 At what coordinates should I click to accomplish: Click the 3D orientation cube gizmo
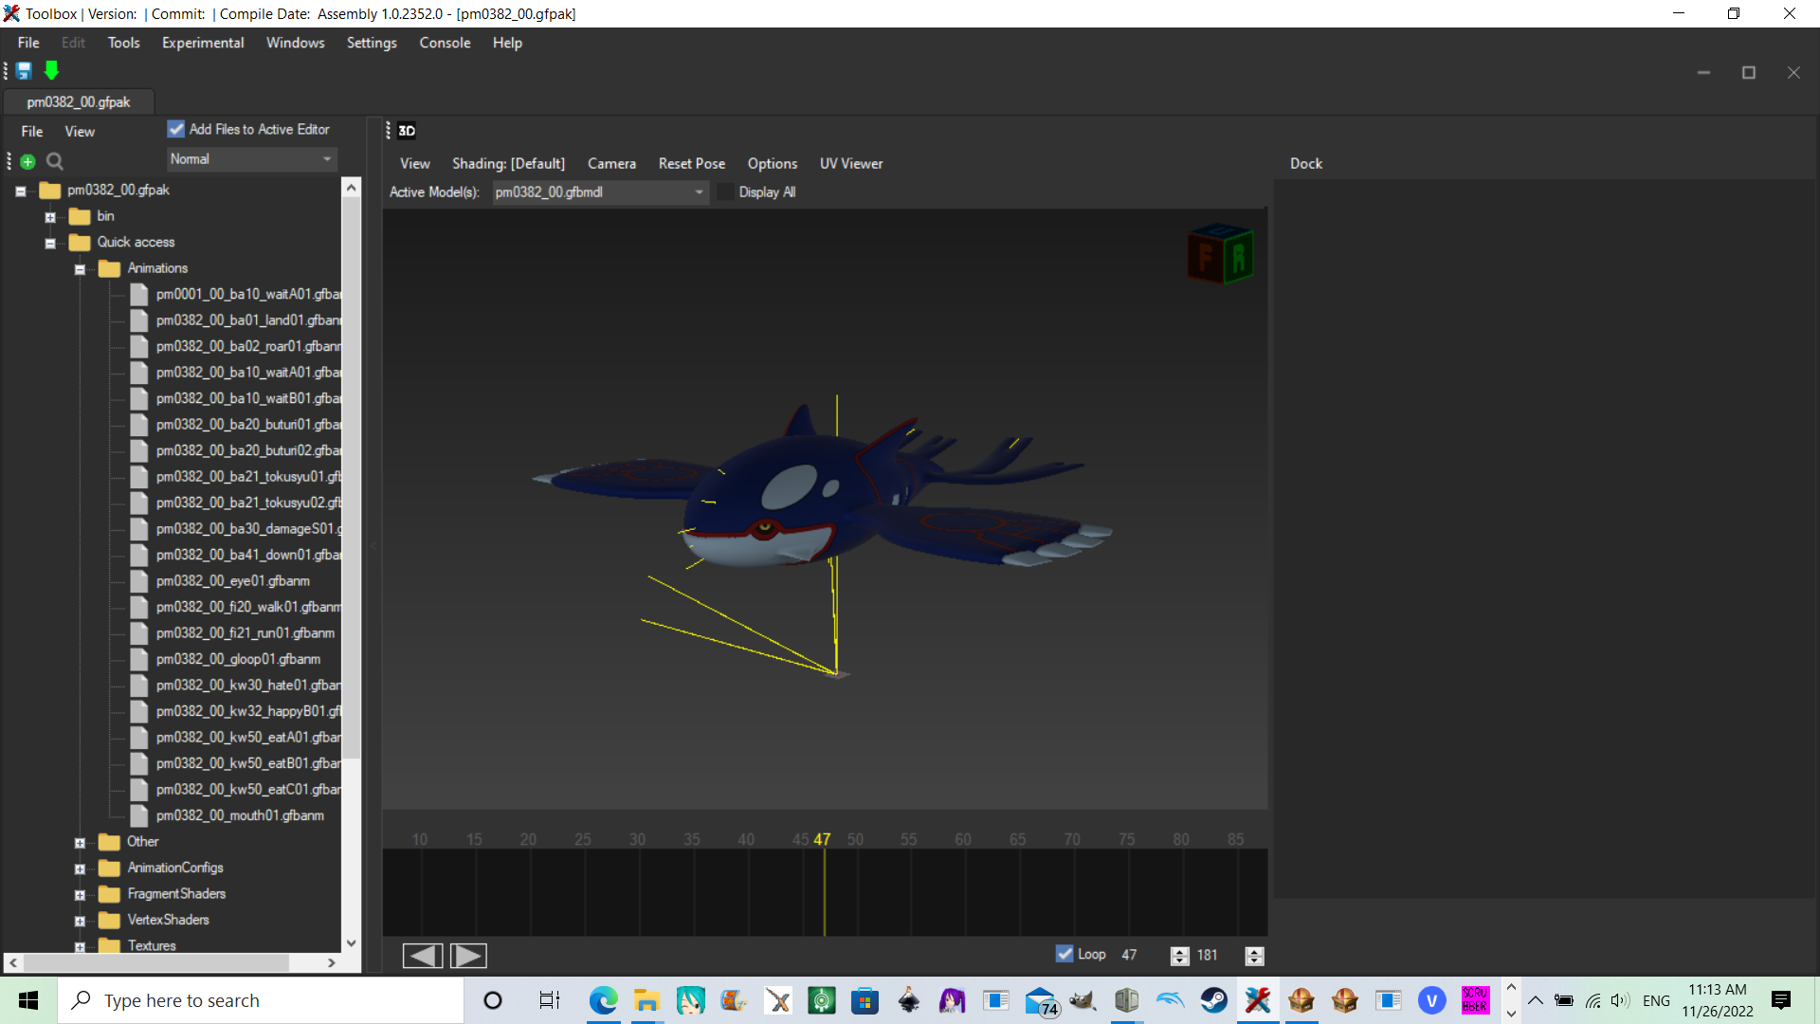(x=1220, y=253)
